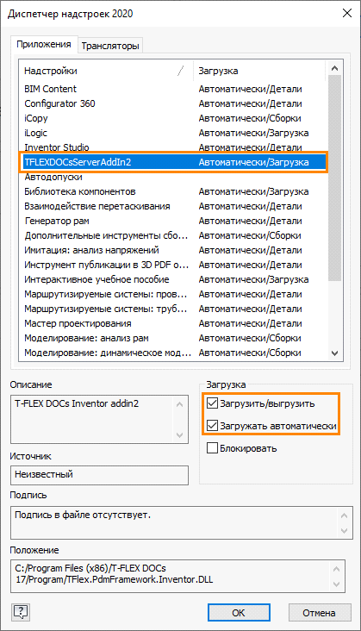
Task: Toggle the Загрузить/выгрузить checkbox
Action: tap(212, 403)
